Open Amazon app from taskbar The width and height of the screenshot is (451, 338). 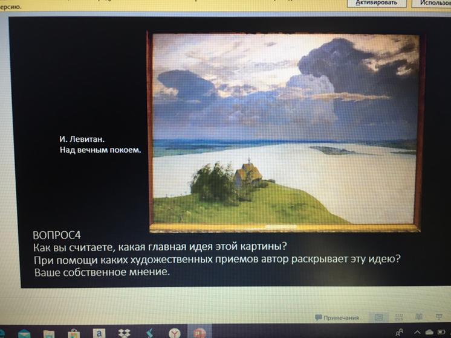point(99,333)
